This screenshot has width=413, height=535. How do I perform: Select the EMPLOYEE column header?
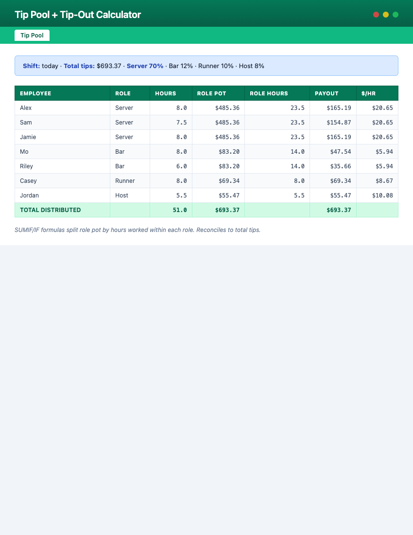62,93
